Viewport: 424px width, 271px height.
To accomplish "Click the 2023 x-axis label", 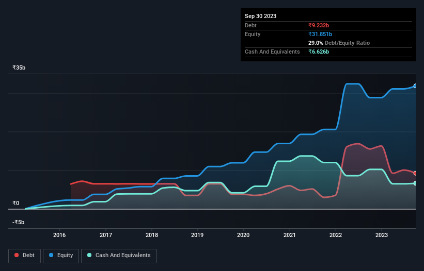I will (x=382, y=235).
